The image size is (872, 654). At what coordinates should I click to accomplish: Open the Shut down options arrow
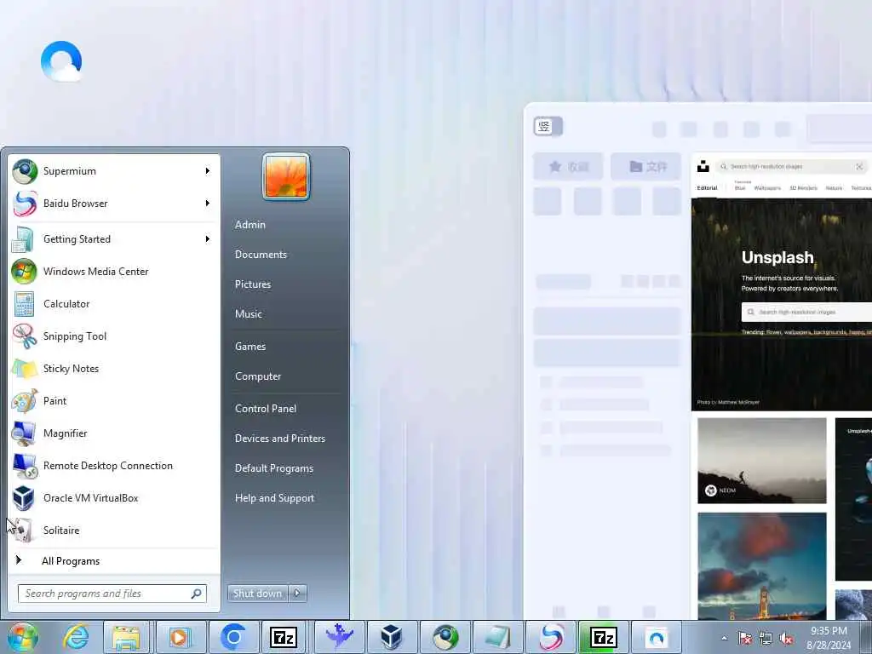tap(297, 594)
